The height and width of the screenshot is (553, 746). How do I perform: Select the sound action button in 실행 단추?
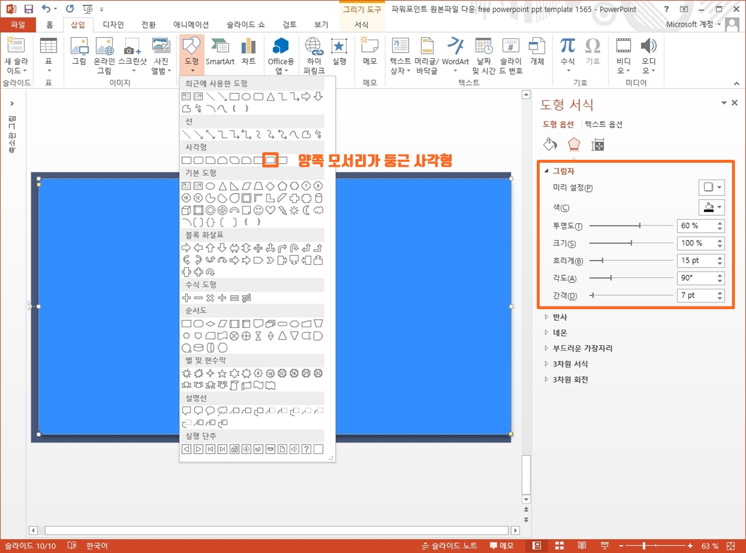pyautogui.click(x=294, y=449)
